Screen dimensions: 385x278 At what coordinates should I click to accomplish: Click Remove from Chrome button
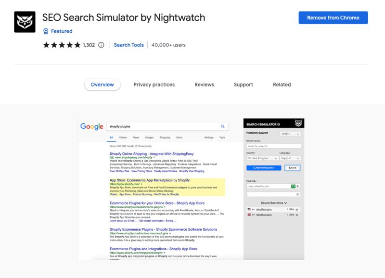pyautogui.click(x=333, y=18)
